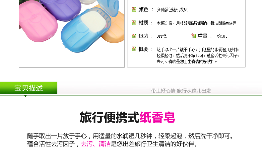Image resolution: width=262 pixels, height=152 pixels.
Task: Select the 宝贝描述 green tab
Action: (x=29, y=88)
